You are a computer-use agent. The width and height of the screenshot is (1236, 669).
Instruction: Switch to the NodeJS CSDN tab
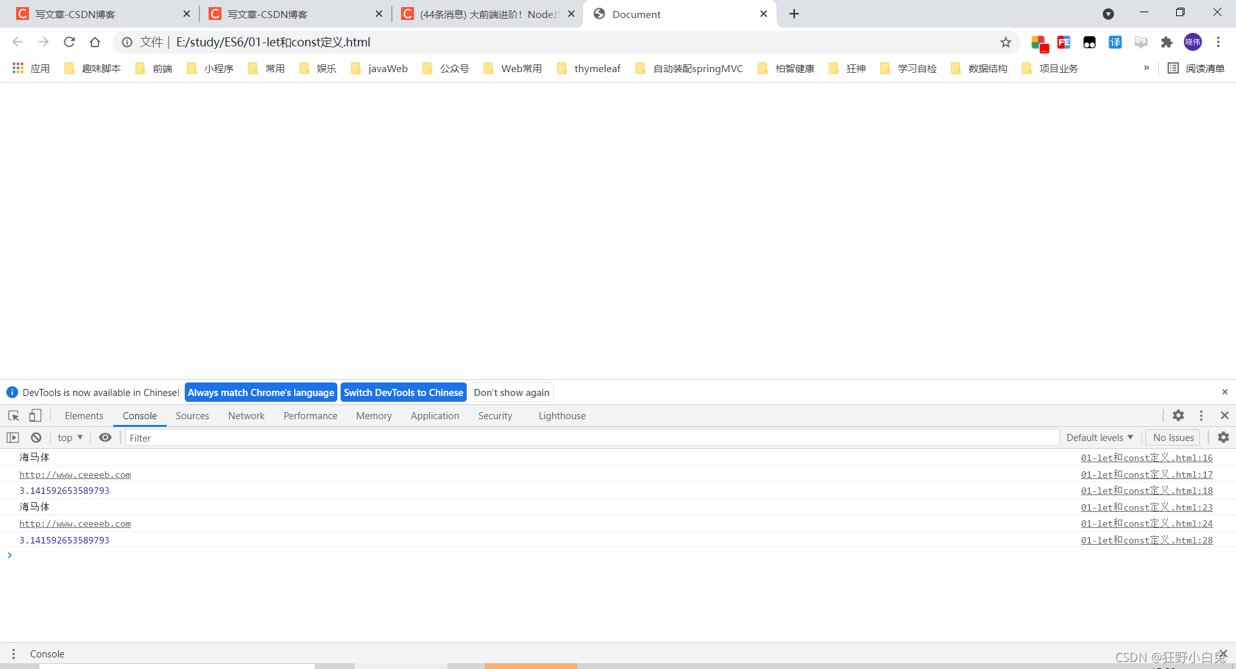tap(487, 14)
